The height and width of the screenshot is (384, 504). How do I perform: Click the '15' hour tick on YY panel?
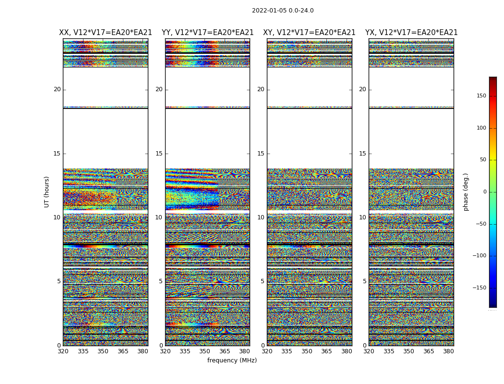(x=159, y=154)
